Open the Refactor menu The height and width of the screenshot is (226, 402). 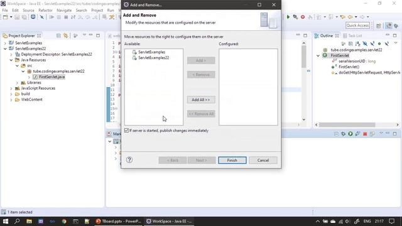click(x=45, y=10)
